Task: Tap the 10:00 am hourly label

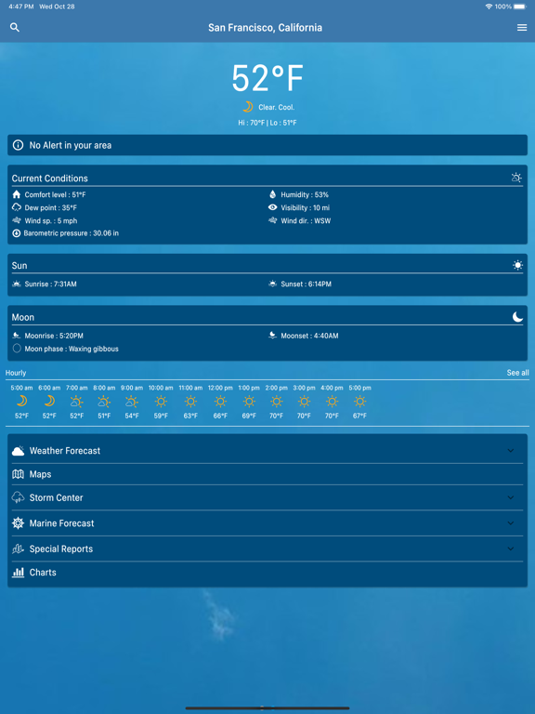Action: coord(161,388)
